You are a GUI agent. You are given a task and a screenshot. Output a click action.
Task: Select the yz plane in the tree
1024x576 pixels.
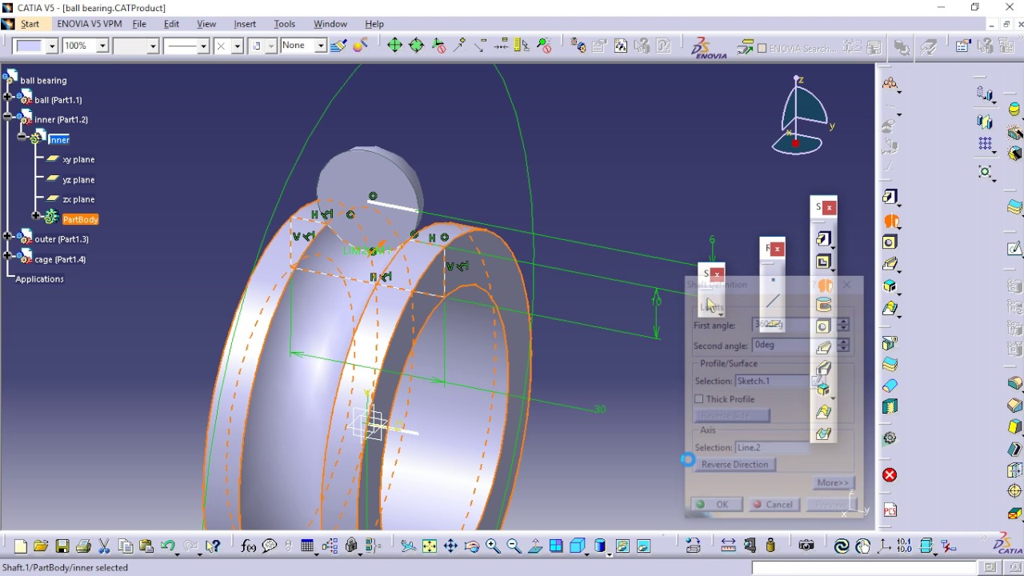(78, 180)
